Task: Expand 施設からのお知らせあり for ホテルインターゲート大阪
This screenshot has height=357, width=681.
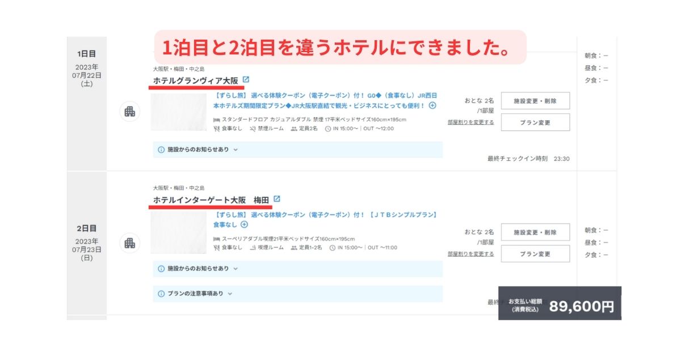Action: coord(297,268)
